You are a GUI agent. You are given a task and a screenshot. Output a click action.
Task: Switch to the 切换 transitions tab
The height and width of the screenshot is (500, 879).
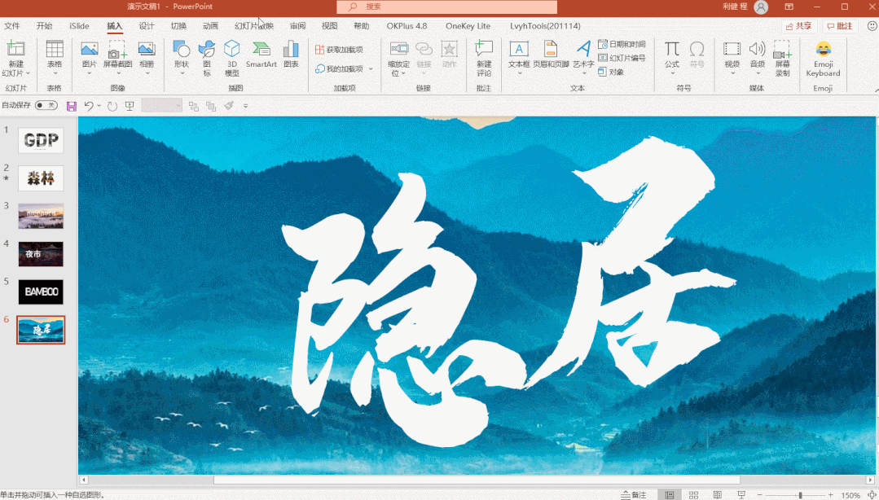pyautogui.click(x=178, y=26)
